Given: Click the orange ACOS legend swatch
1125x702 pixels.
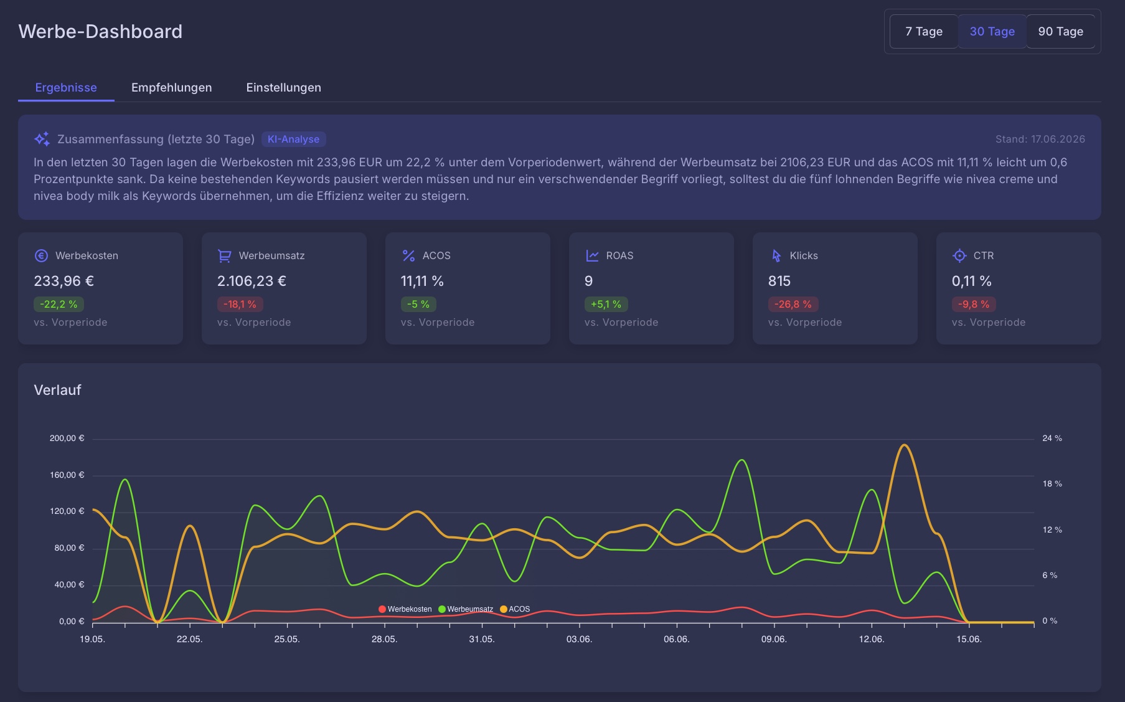Looking at the screenshot, I should pyautogui.click(x=504, y=609).
